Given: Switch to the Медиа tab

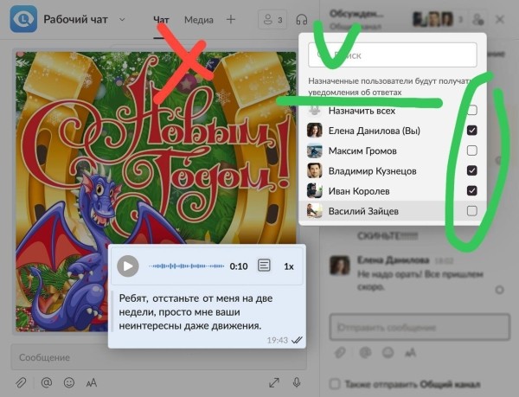Looking at the screenshot, I should coord(199,19).
